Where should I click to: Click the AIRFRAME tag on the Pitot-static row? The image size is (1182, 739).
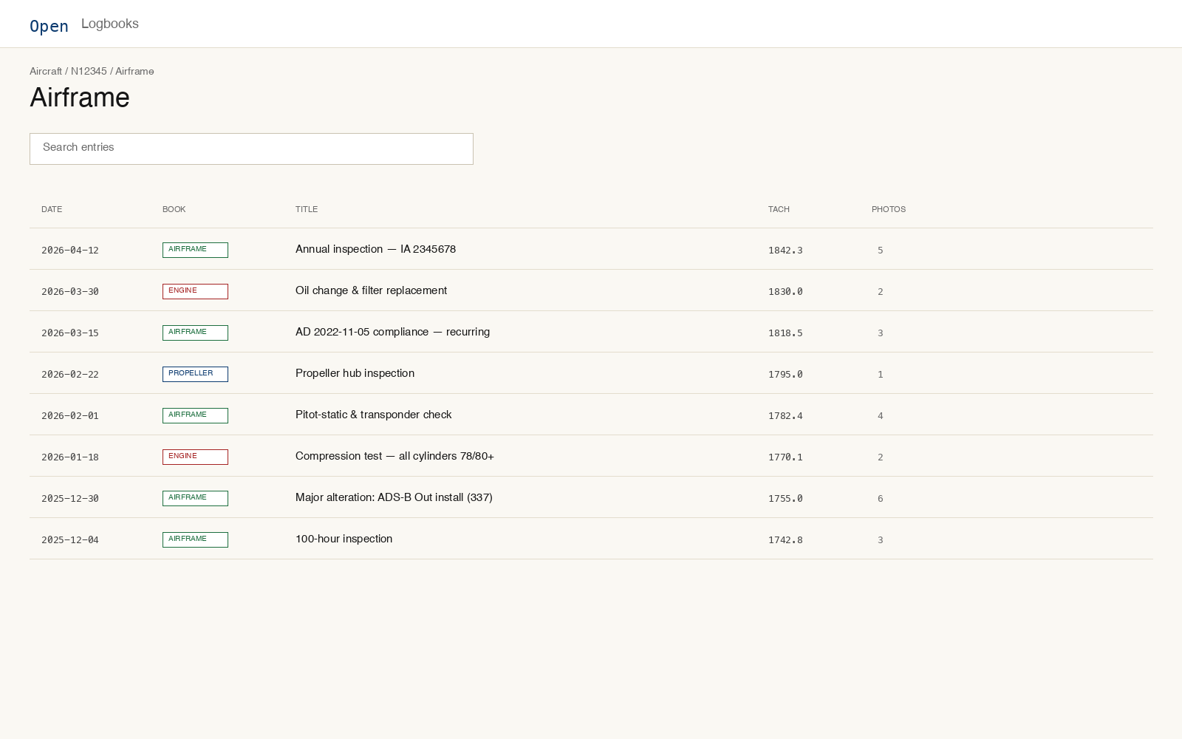coord(195,415)
